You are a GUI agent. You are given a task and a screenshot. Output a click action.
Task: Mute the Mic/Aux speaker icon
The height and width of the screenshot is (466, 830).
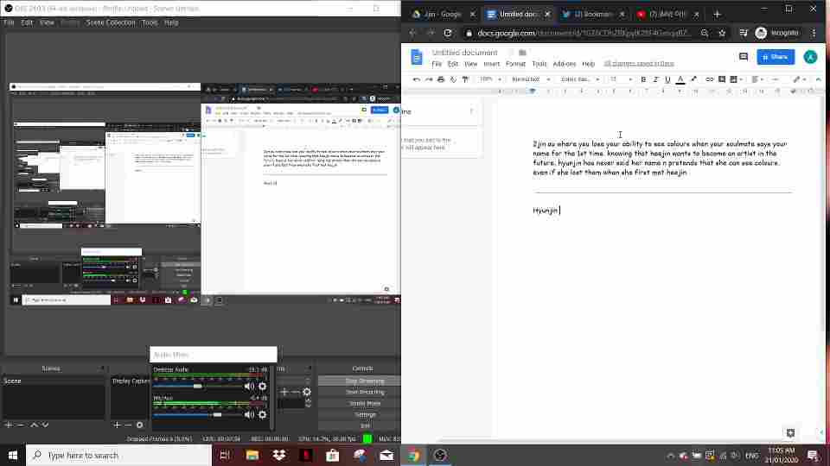[250, 414]
